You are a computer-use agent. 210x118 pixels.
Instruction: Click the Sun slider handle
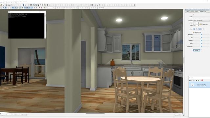(x=201, y=37)
